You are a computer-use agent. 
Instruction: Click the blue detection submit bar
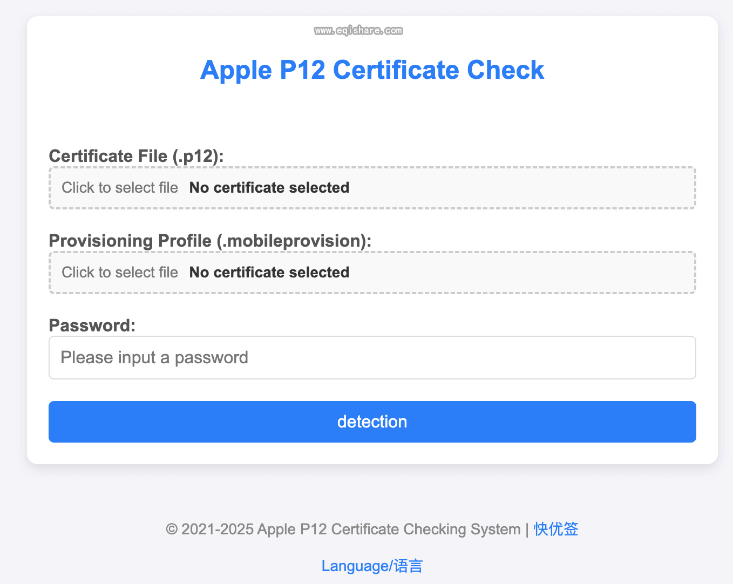coord(372,422)
